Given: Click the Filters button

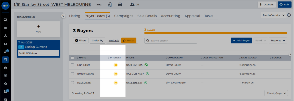Looking at the screenshot, I should [81, 40].
